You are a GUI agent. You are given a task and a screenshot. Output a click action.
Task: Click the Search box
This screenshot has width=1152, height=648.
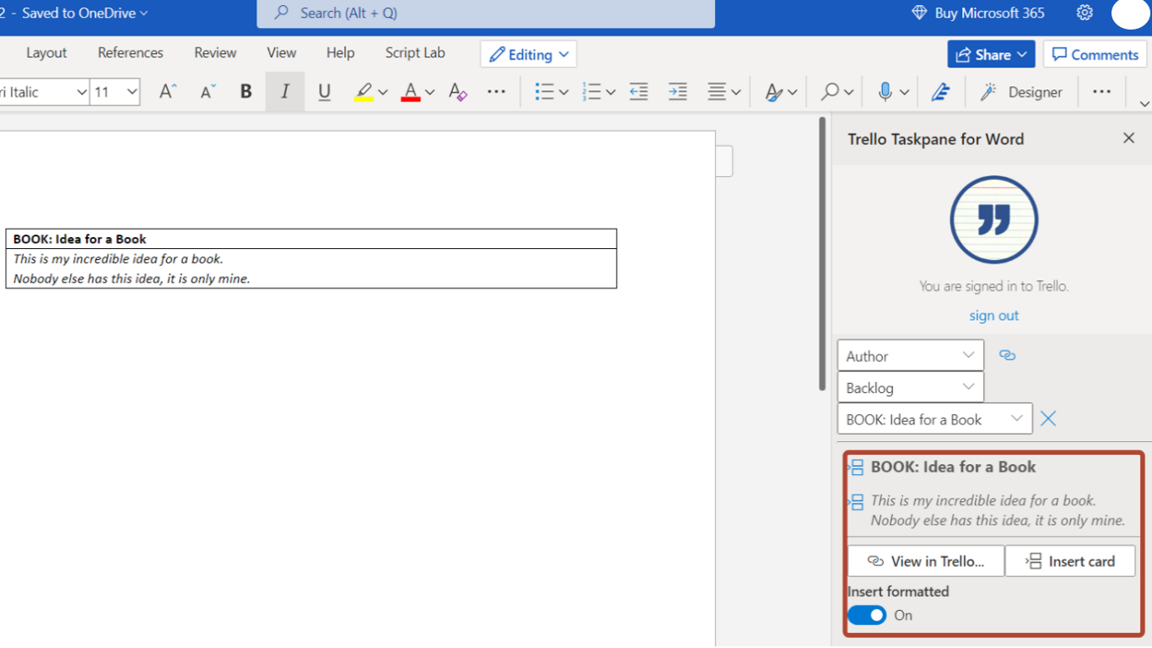click(x=486, y=13)
